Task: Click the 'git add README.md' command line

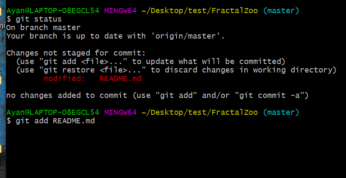Action: [x=55, y=121]
